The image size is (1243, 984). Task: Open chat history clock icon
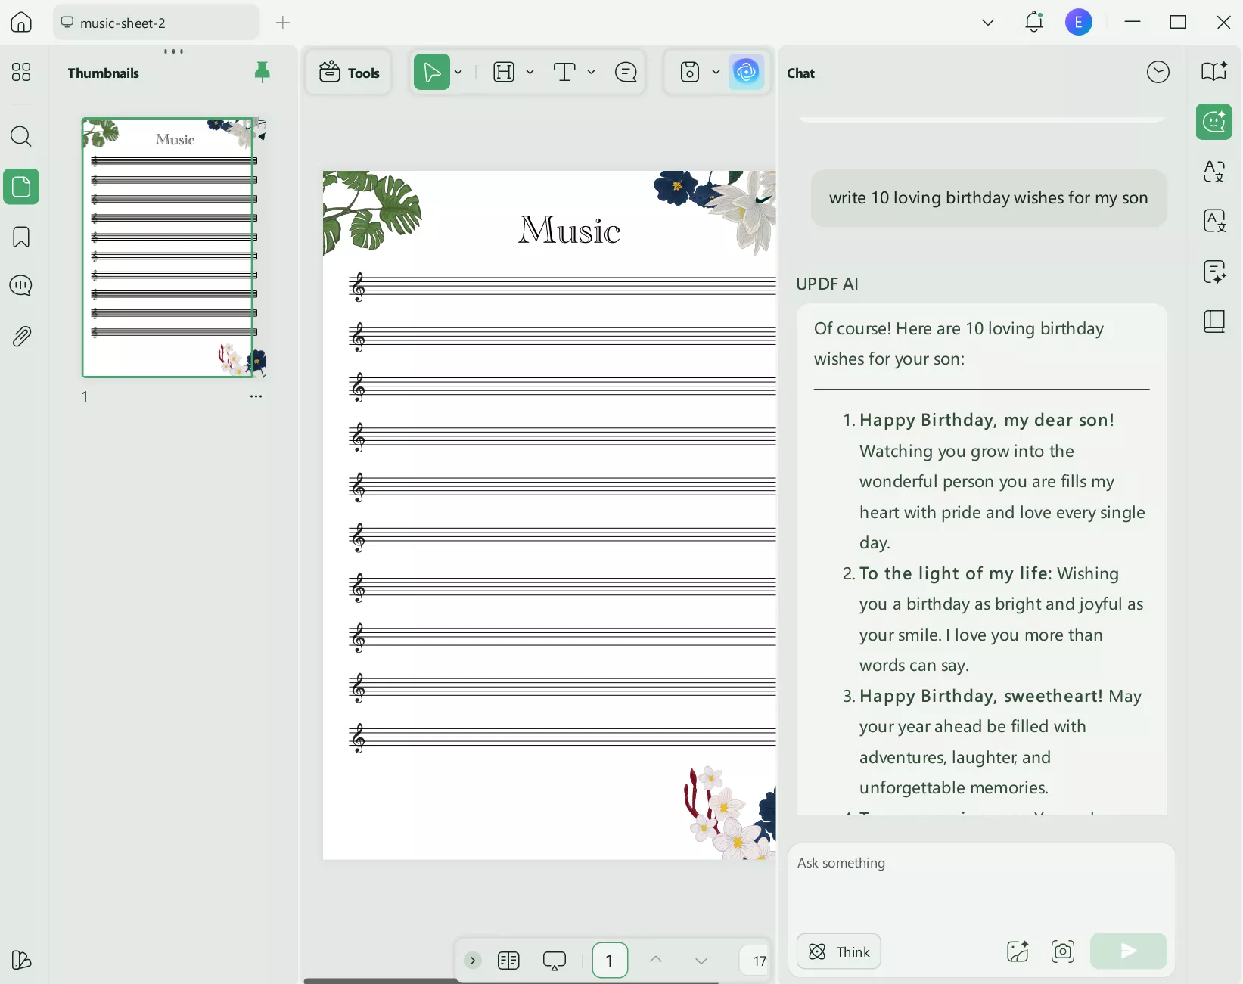tap(1158, 73)
